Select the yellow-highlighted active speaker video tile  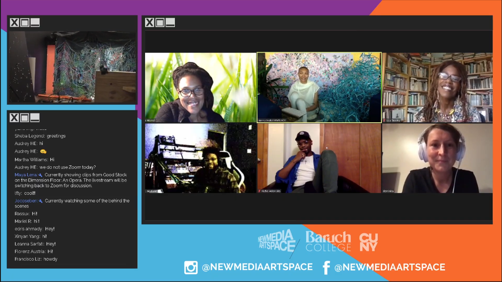[319, 87]
